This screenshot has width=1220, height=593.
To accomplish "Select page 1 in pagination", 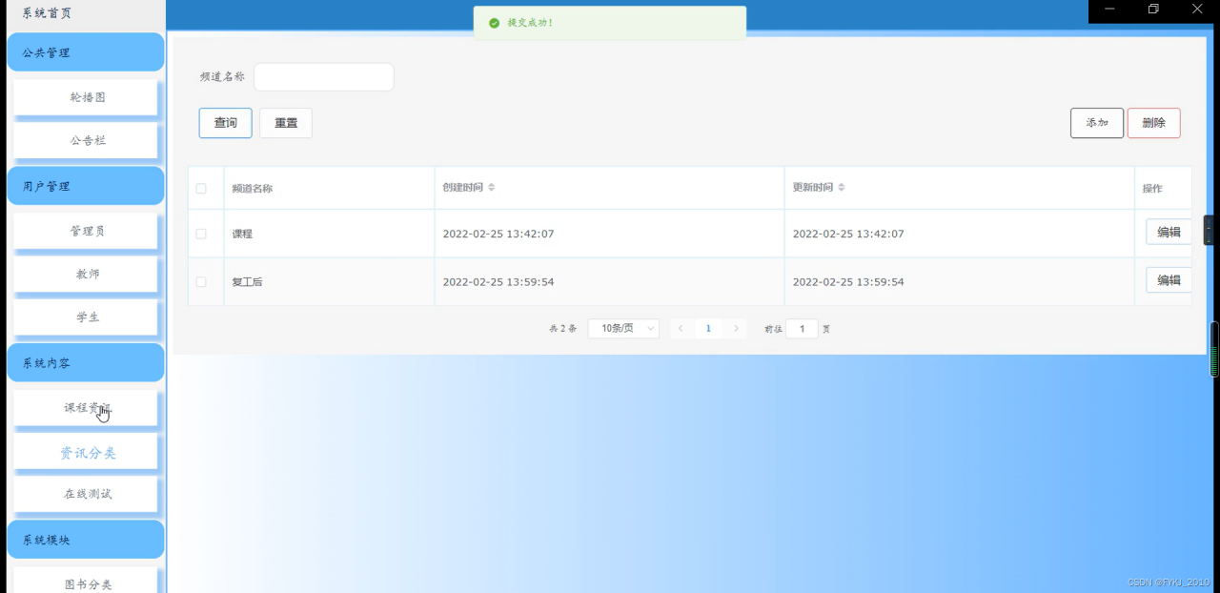I will click(708, 329).
